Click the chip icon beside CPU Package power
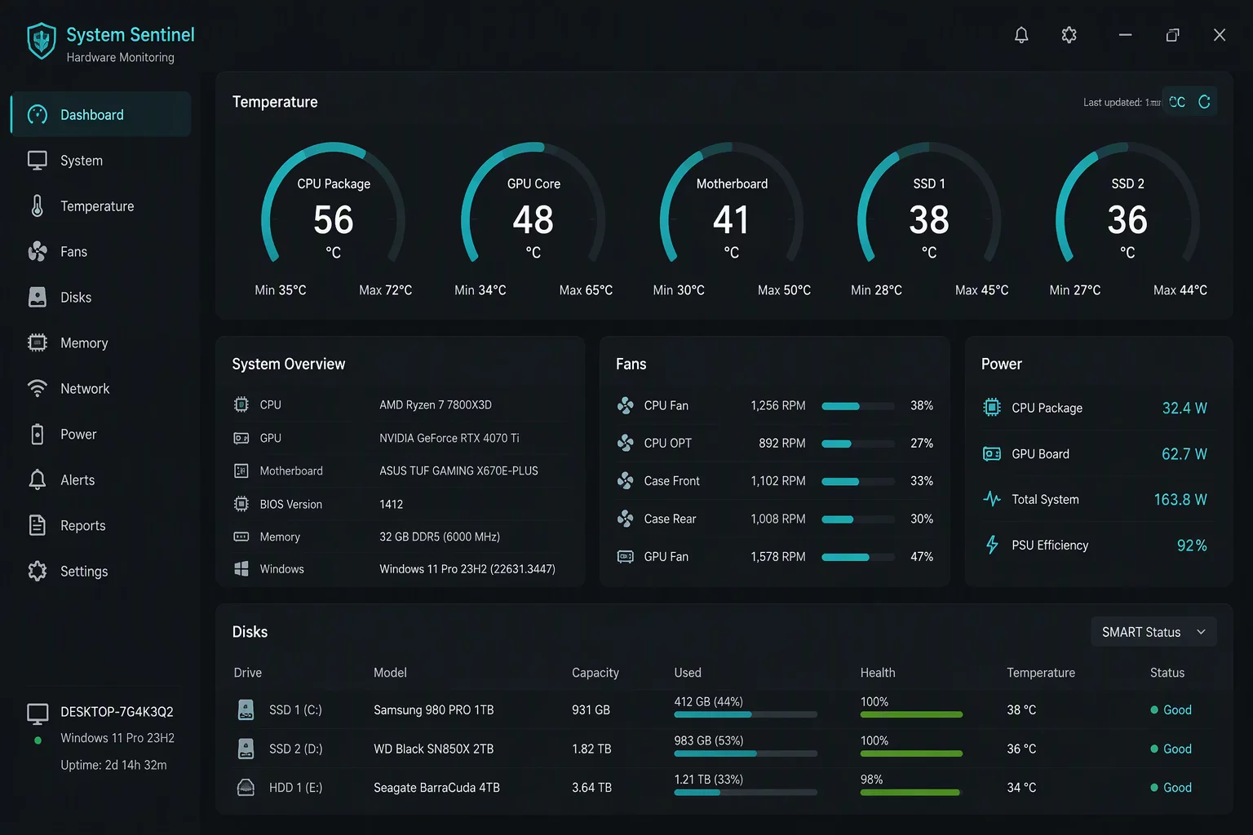This screenshot has width=1253, height=835. 992,408
